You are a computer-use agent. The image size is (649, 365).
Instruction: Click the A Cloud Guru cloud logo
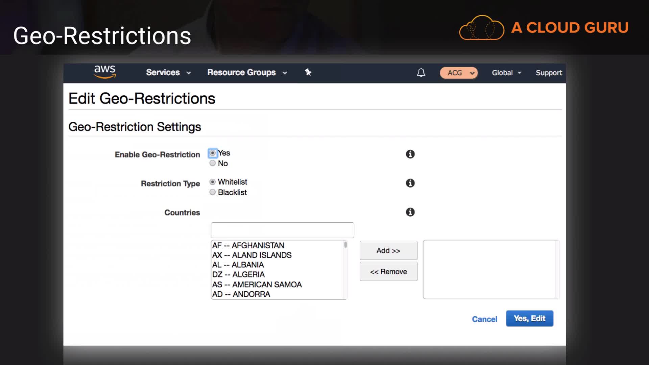pyautogui.click(x=481, y=28)
